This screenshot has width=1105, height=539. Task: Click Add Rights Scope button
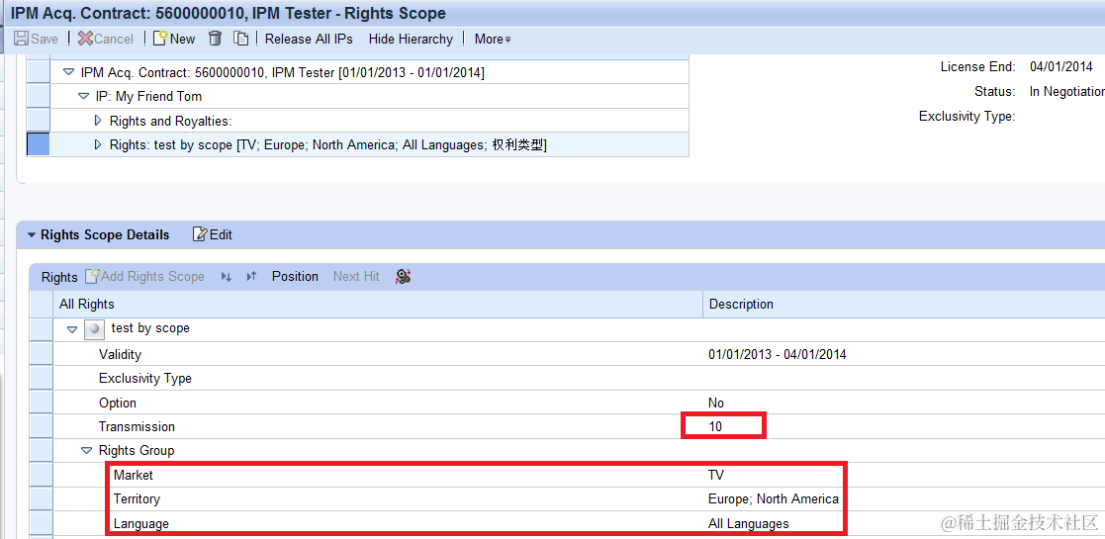[x=144, y=276]
